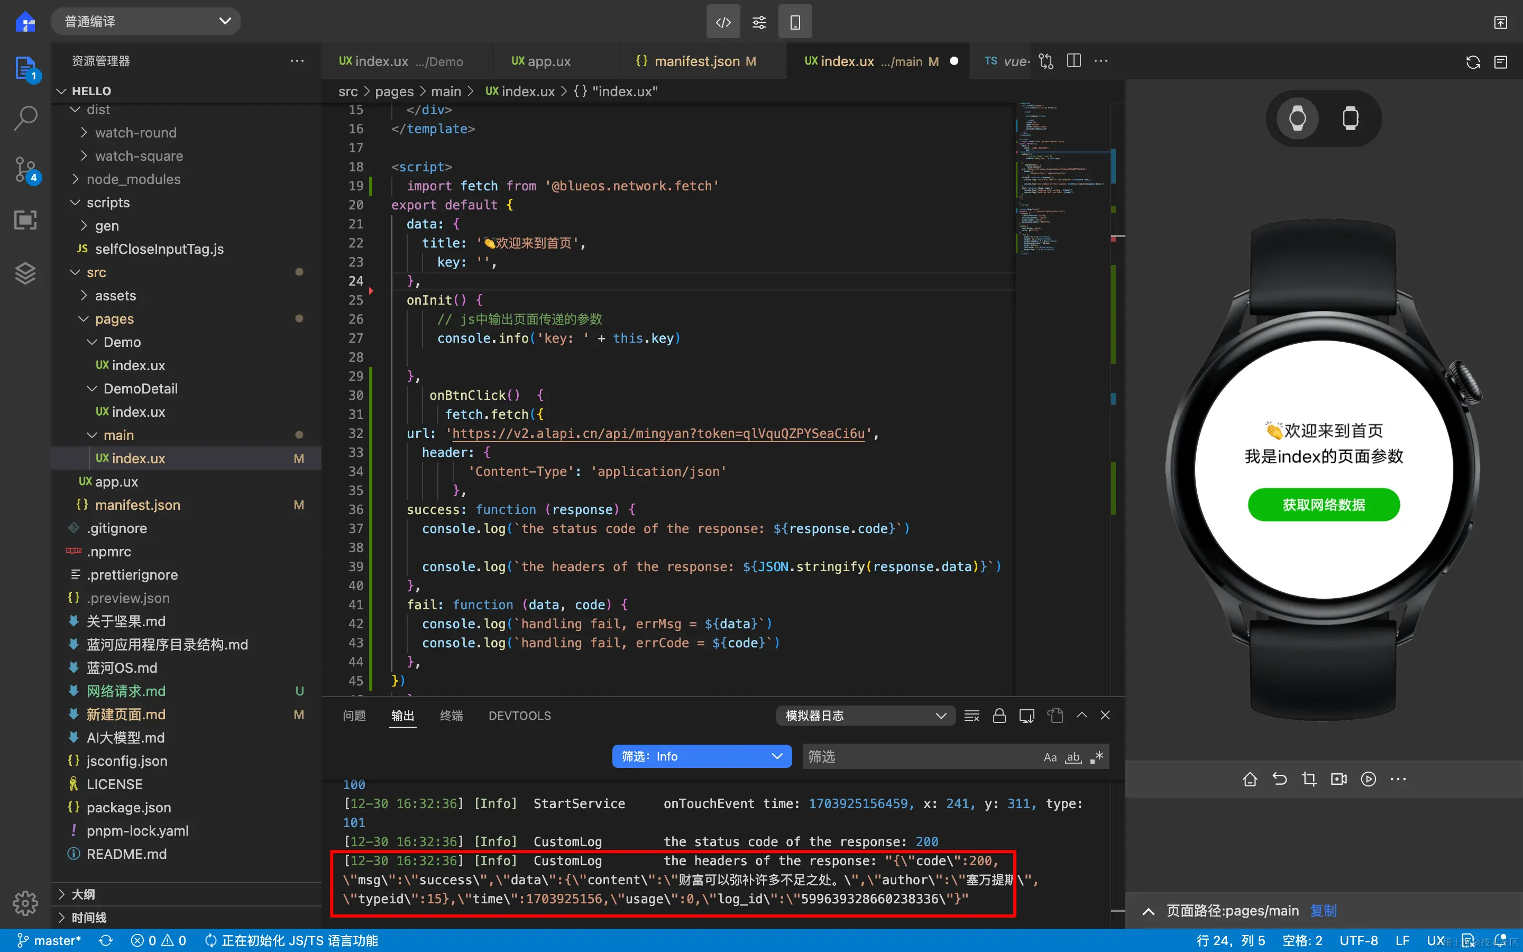Open the search view in activity bar

(25, 118)
